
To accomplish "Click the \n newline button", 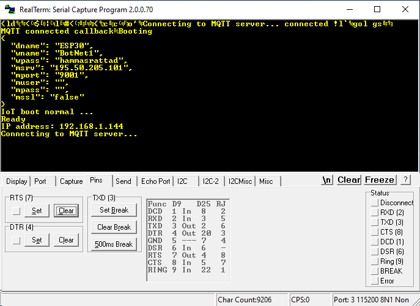I will coord(327,180).
